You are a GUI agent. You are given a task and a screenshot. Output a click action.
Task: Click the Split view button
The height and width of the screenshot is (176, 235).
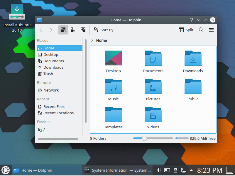(186, 30)
